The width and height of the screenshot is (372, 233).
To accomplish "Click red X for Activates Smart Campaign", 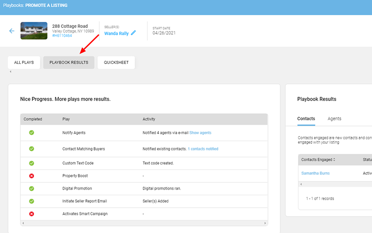I will 31,214.
